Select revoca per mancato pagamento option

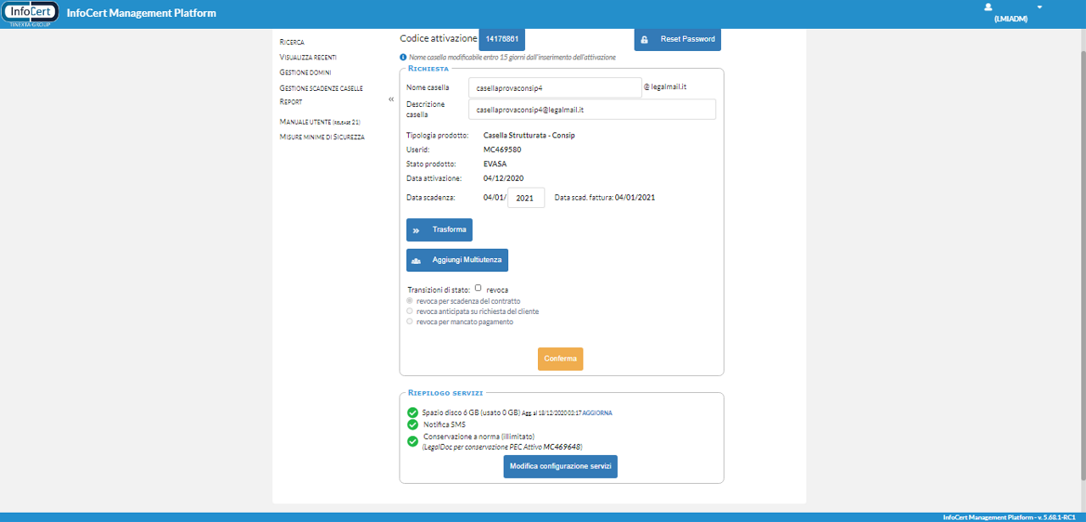[411, 322]
